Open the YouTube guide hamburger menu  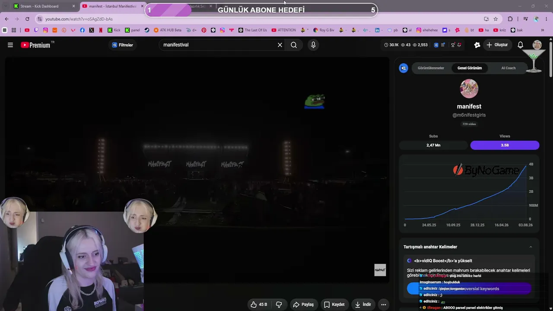pos(10,45)
